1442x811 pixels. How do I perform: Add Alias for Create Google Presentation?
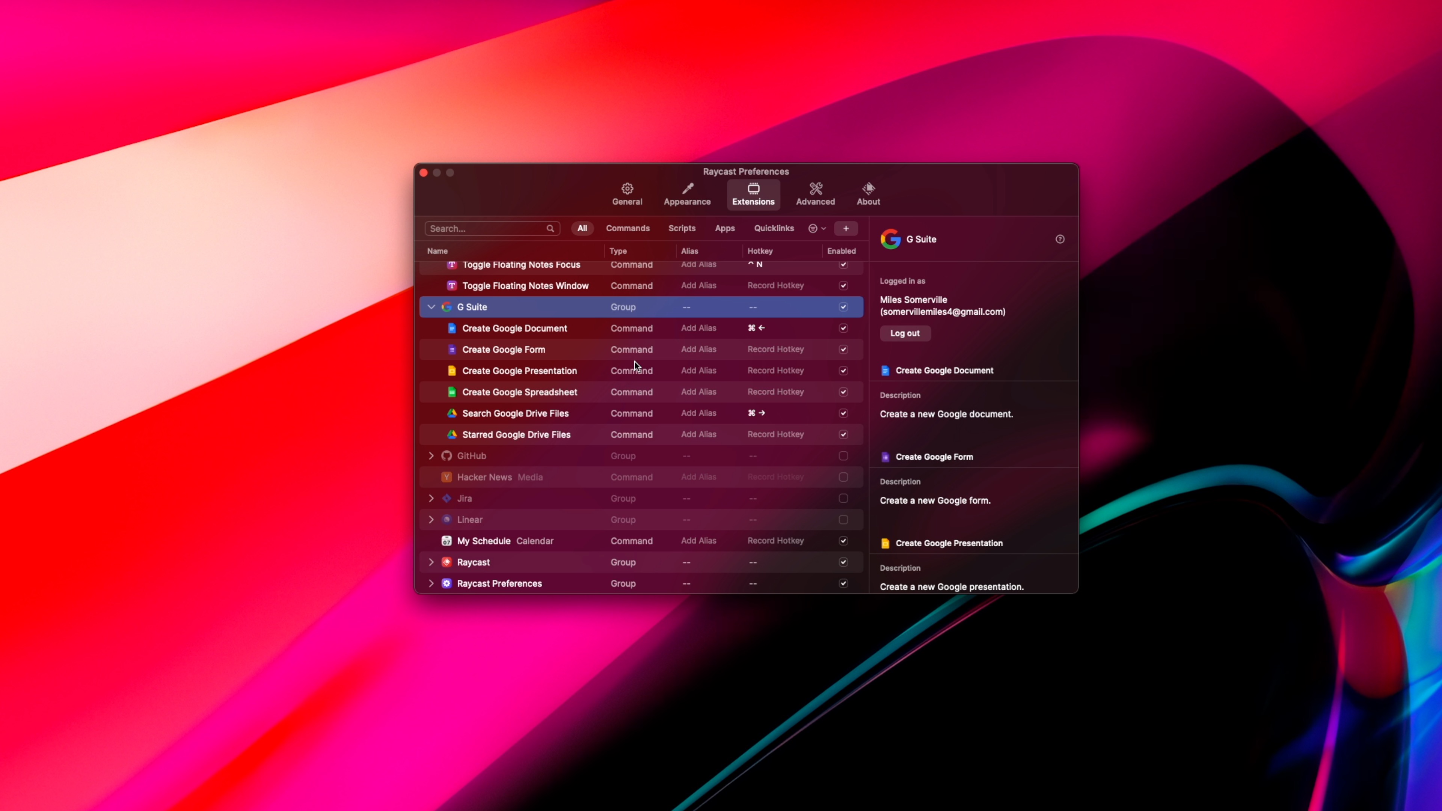tap(698, 371)
